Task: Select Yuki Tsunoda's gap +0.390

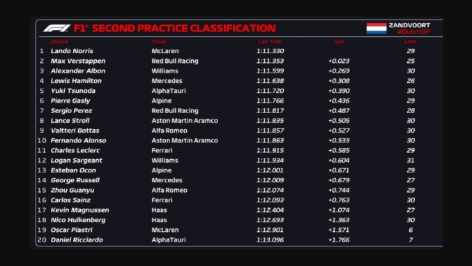Action: [x=339, y=91]
